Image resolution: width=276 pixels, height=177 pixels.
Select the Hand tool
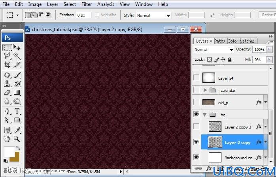[7, 139]
